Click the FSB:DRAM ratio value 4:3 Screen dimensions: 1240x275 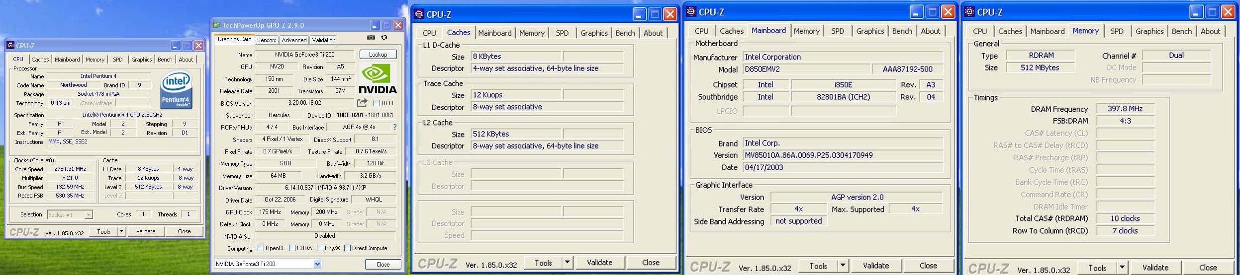pos(1125,121)
